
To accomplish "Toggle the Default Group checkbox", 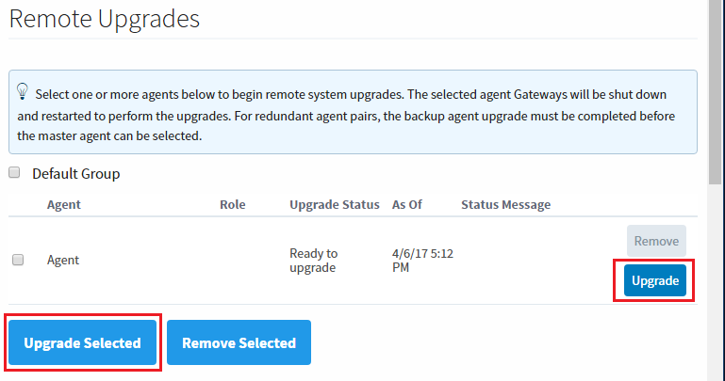I will pyautogui.click(x=14, y=172).
